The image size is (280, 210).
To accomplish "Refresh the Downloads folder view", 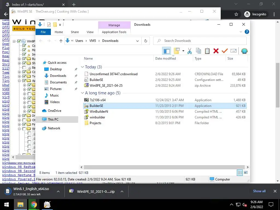I will tap(146, 41).
